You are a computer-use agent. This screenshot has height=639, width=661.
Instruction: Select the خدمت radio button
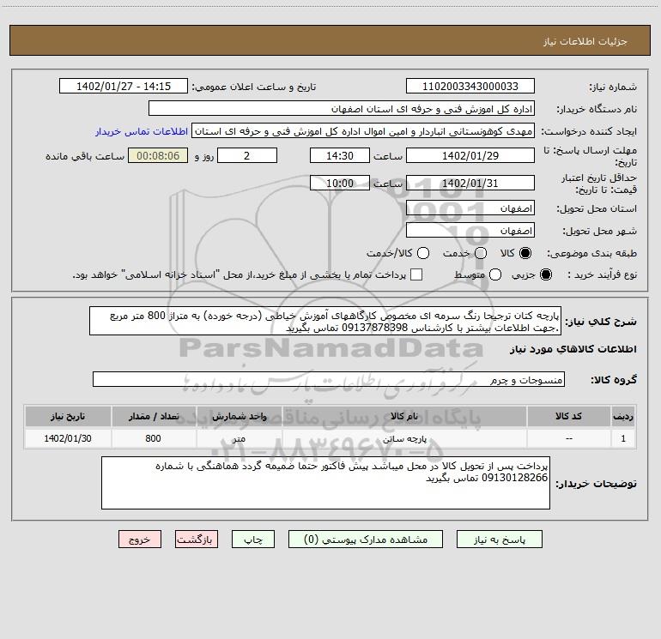pos(481,253)
